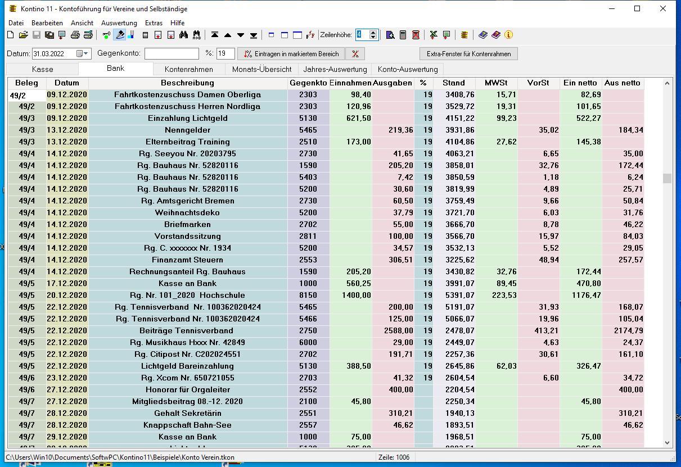Click the calculator icon in the toolbar
This screenshot has height=467, width=681.
pyautogui.click(x=403, y=35)
